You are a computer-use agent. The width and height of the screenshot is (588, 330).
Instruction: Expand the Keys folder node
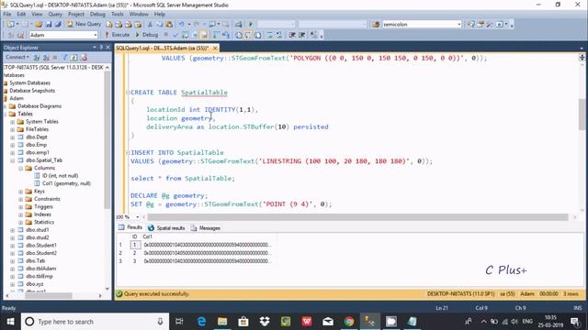coord(21,192)
